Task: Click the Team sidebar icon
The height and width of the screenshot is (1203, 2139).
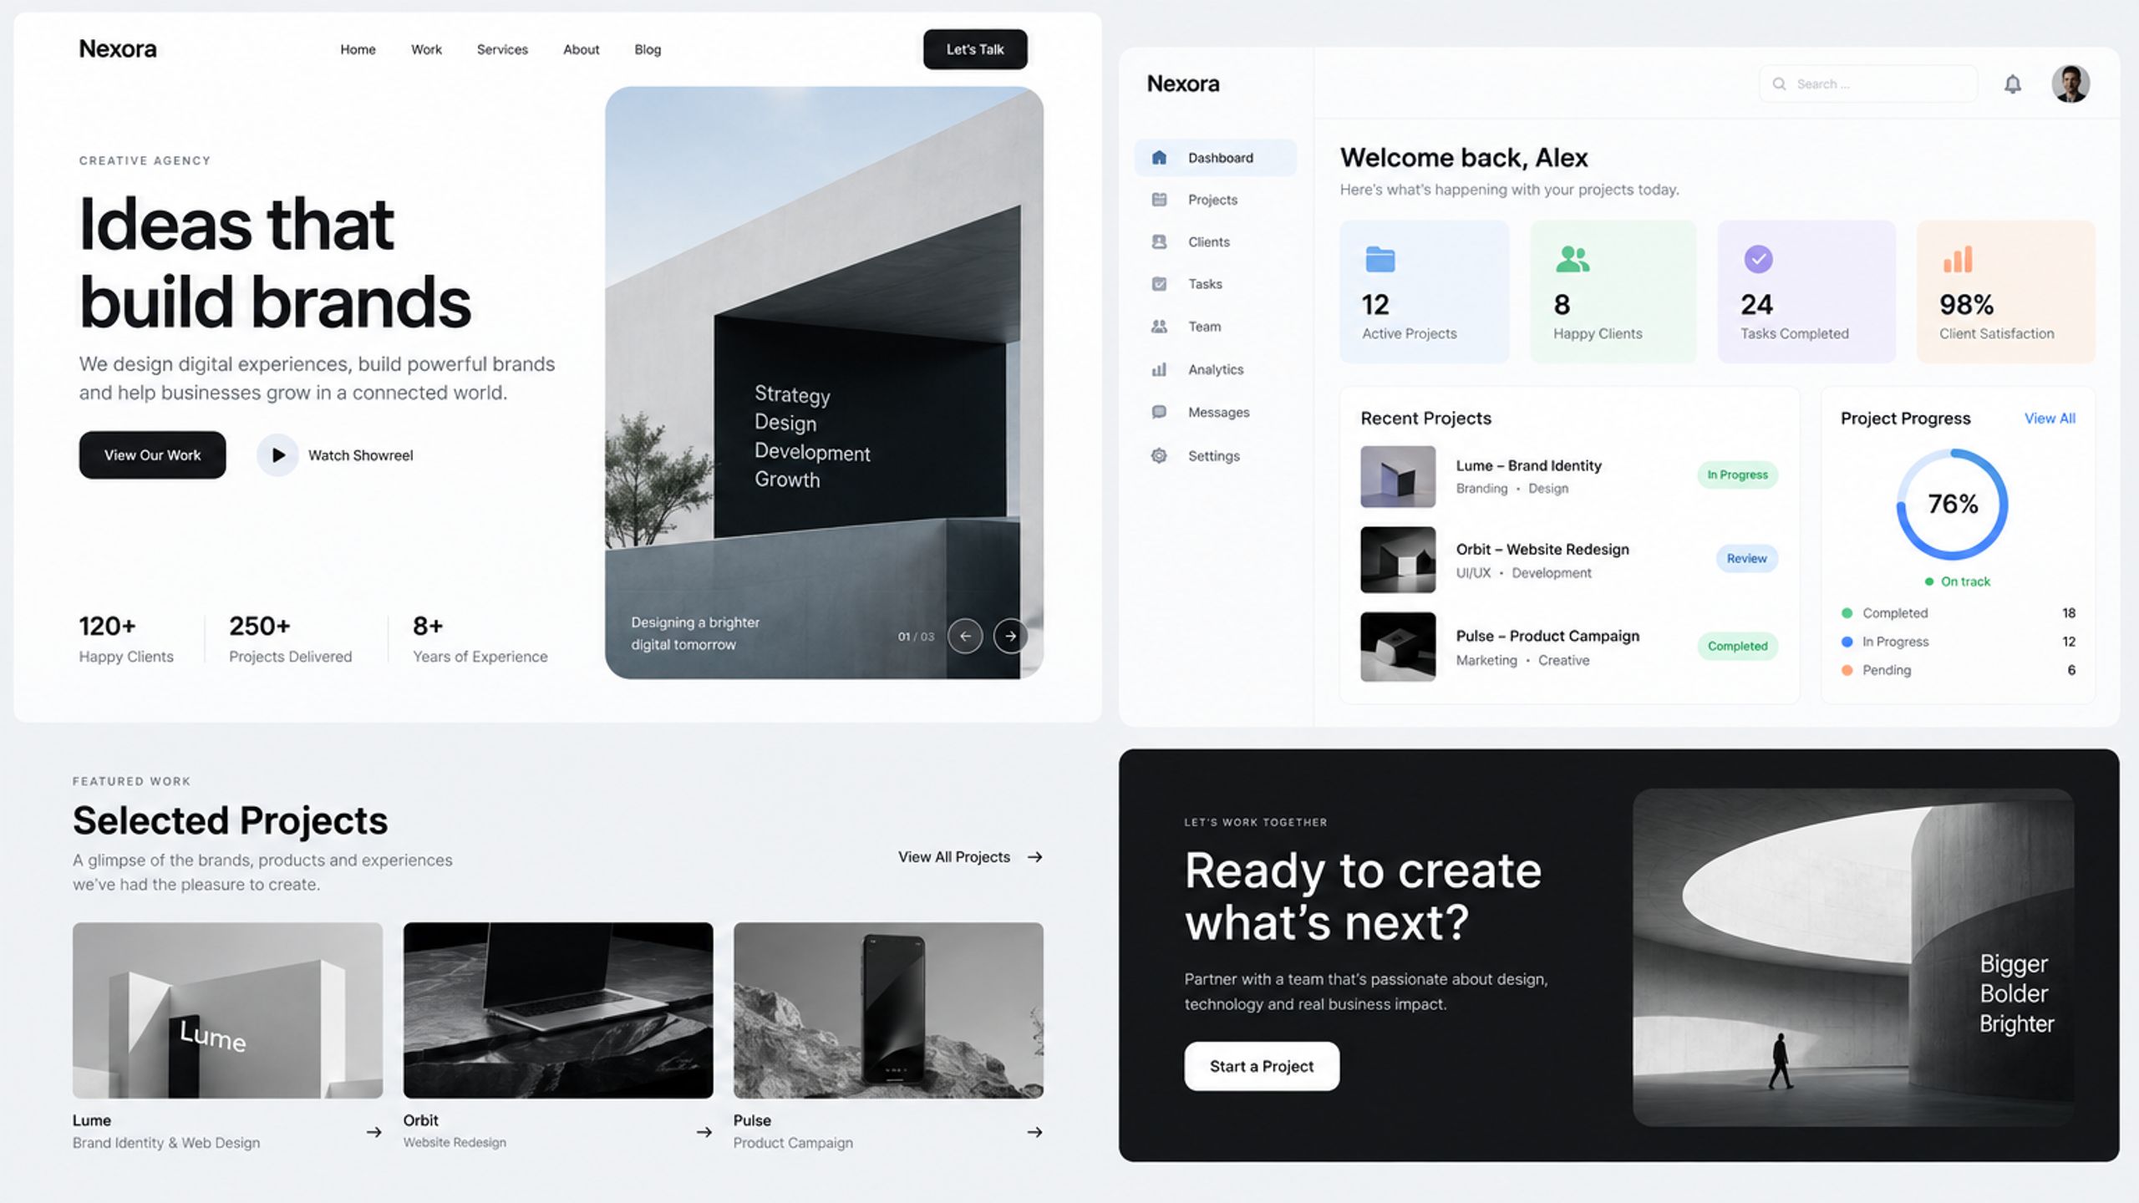Action: click(1159, 327)
